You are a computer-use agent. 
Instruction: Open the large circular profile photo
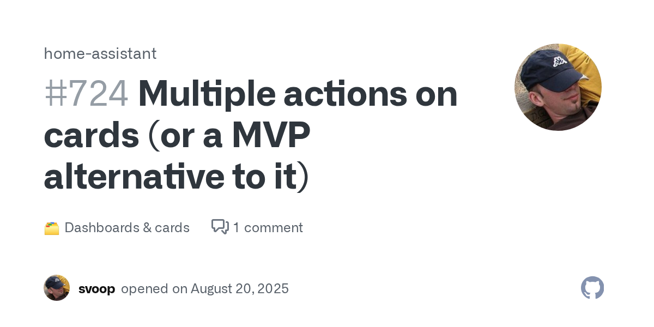558,87
